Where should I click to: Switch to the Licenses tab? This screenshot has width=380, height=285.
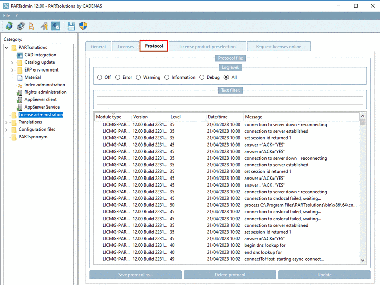[x=126, y=47]
